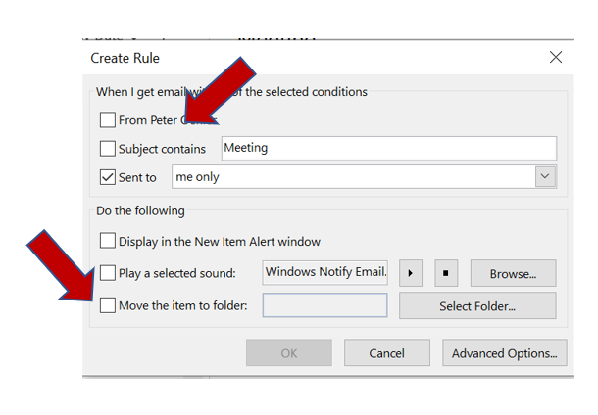
Task: Click the Create Rule title bar
Action: (294, 58)
